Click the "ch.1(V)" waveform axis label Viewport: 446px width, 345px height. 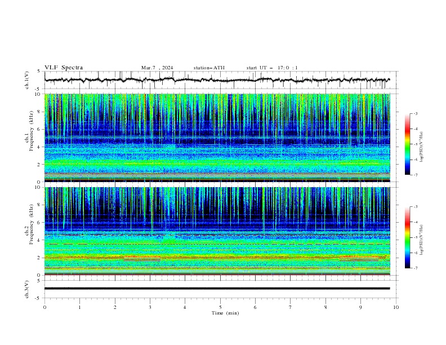pyautogui.click(x=27, y=80)
